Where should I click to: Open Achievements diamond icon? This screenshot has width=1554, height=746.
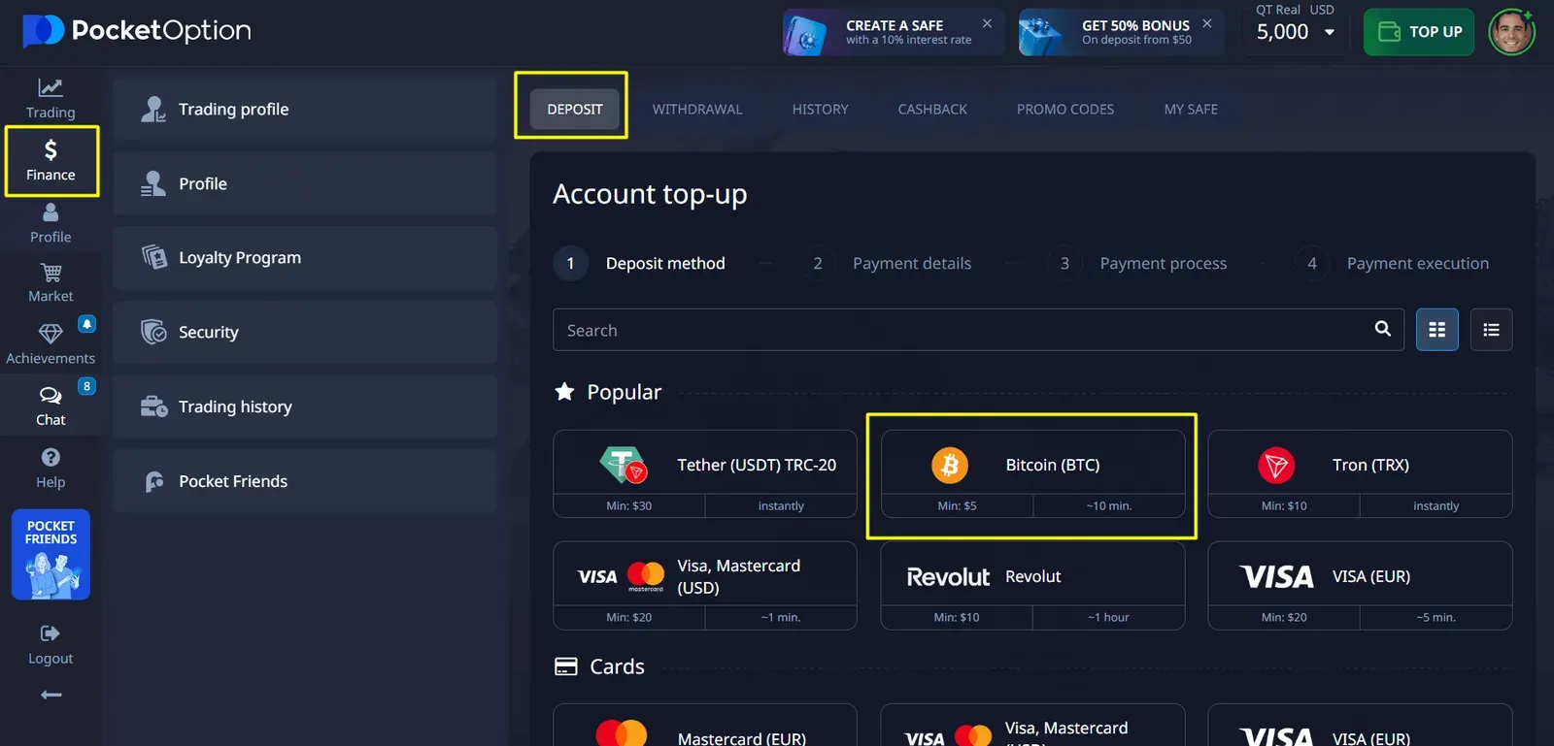(51, 335)
